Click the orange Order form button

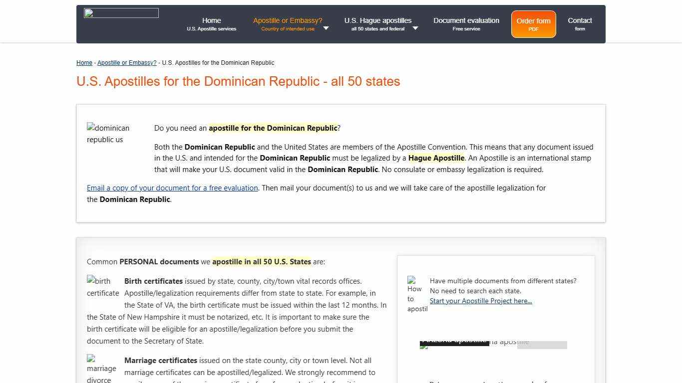(x=533, y=23)
